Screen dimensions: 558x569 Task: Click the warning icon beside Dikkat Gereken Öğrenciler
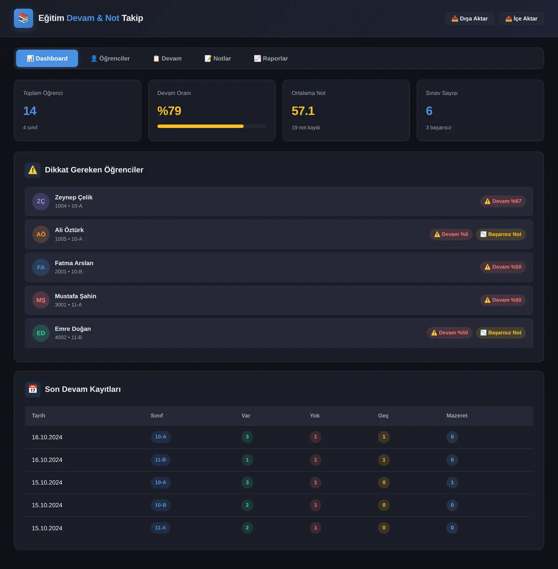click(x=33, y=170)
